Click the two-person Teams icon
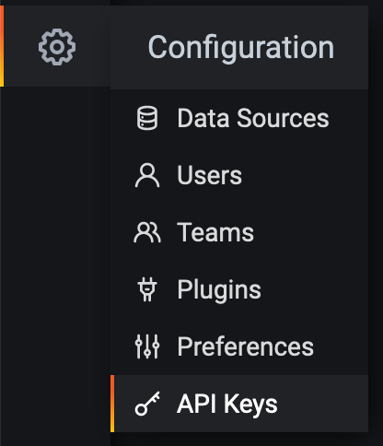 (x=147, y=232)
